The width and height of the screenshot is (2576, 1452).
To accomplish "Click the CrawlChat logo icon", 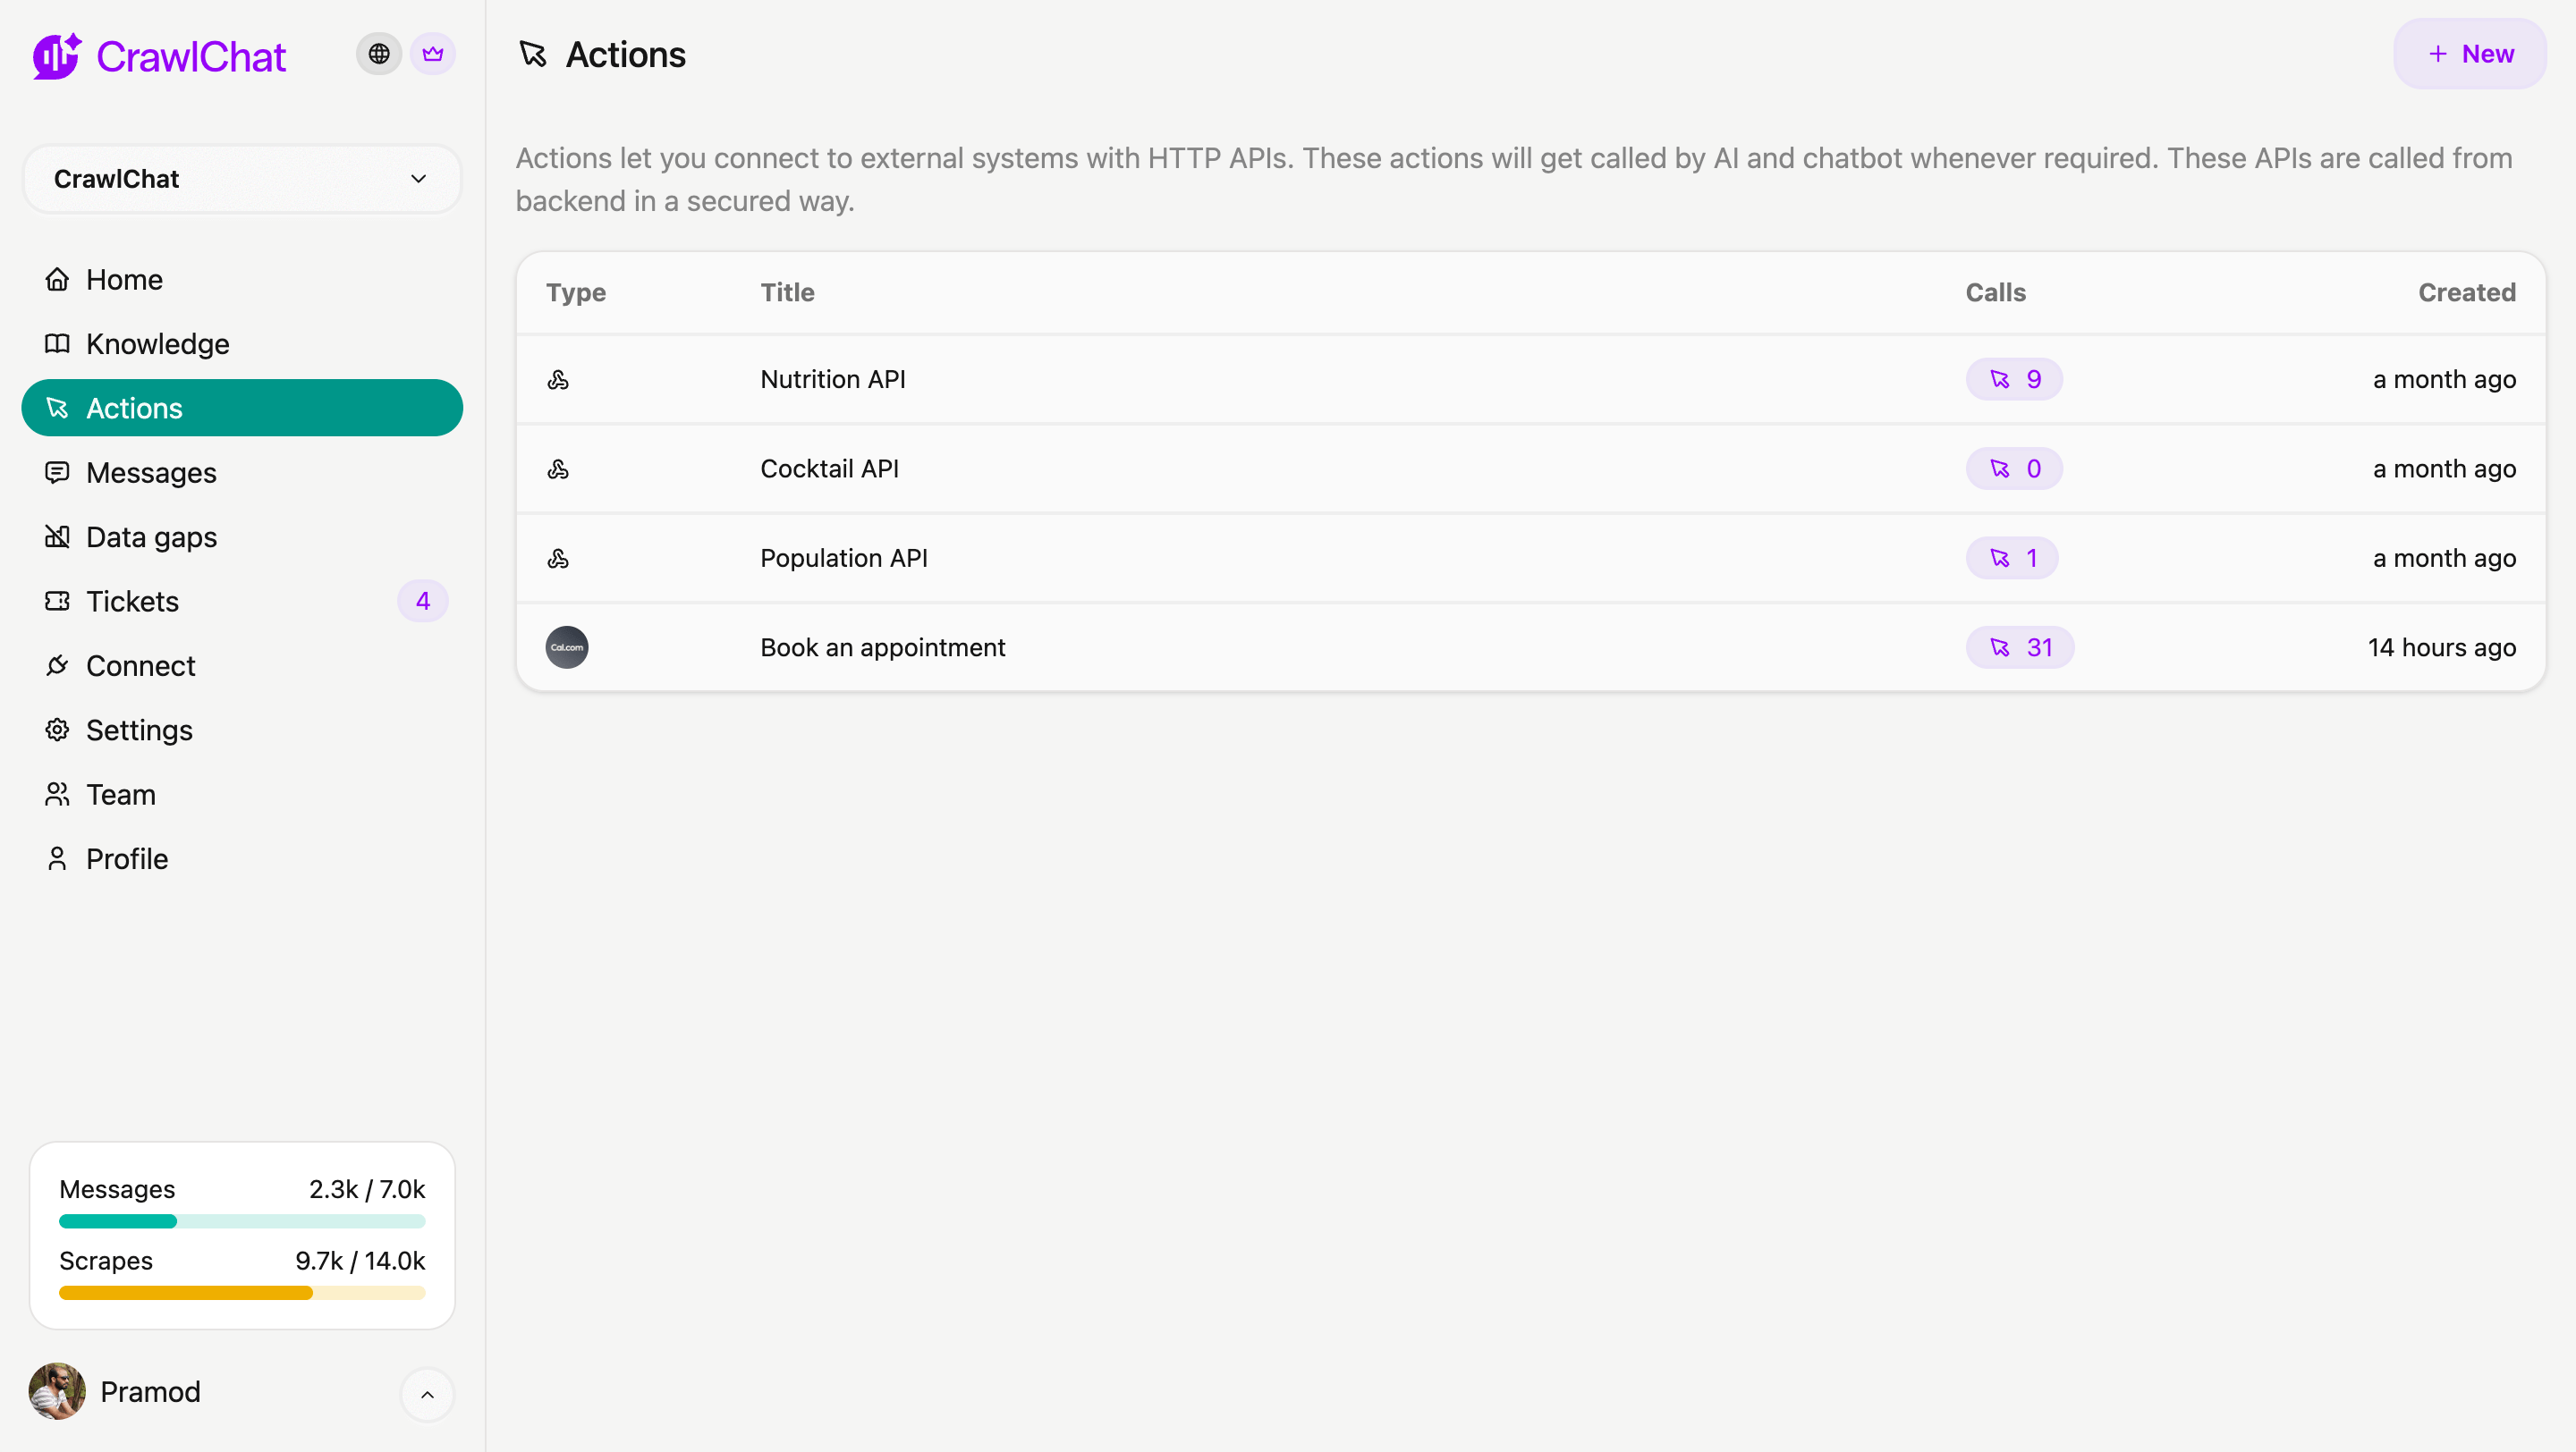I will [x=57, y=56].
